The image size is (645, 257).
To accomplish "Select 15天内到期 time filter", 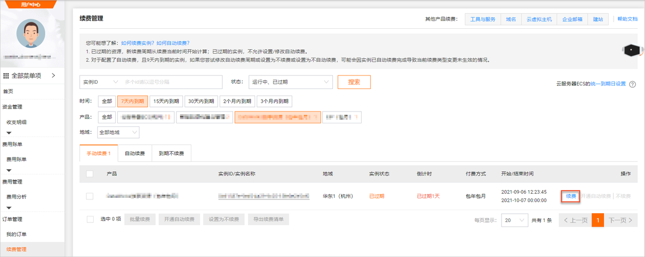I will pos(167,101).
